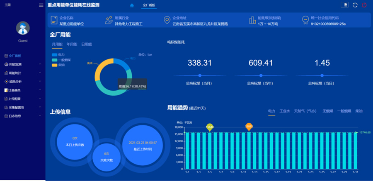
Task: Click the 能耗级别 bar chart icon
Action: (x=252, y=20)
